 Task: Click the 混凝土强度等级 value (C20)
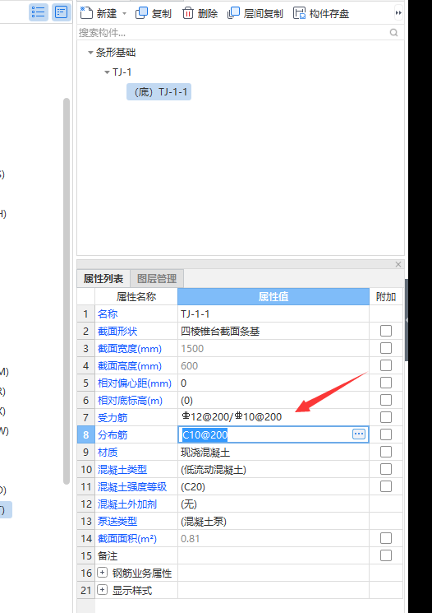193,487
